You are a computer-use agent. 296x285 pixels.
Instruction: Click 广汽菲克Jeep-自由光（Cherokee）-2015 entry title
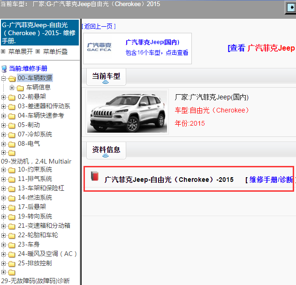click(169, 180)
